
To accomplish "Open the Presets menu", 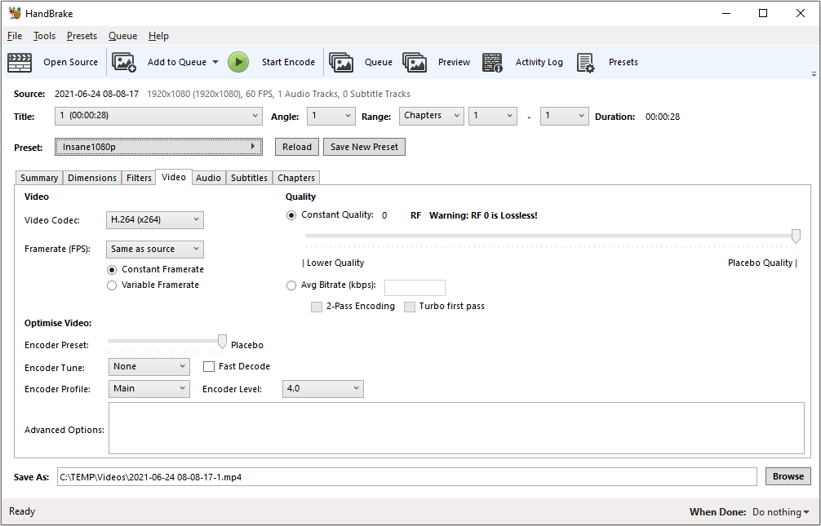I will [82, 36].
